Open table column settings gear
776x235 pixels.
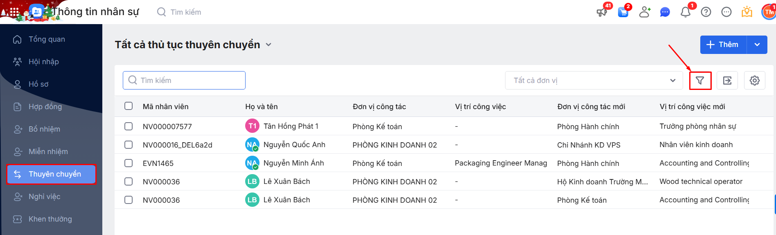(754, 81)
